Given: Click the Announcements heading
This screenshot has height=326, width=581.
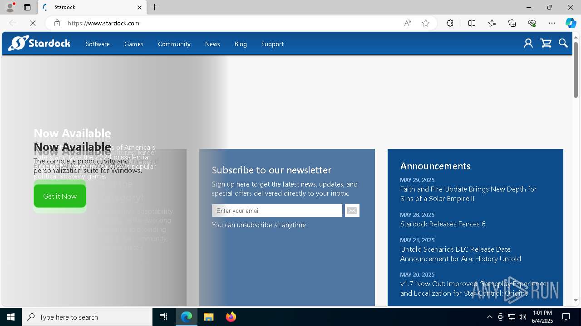Looking at the screenshot, I should click(x=435, y=166).
